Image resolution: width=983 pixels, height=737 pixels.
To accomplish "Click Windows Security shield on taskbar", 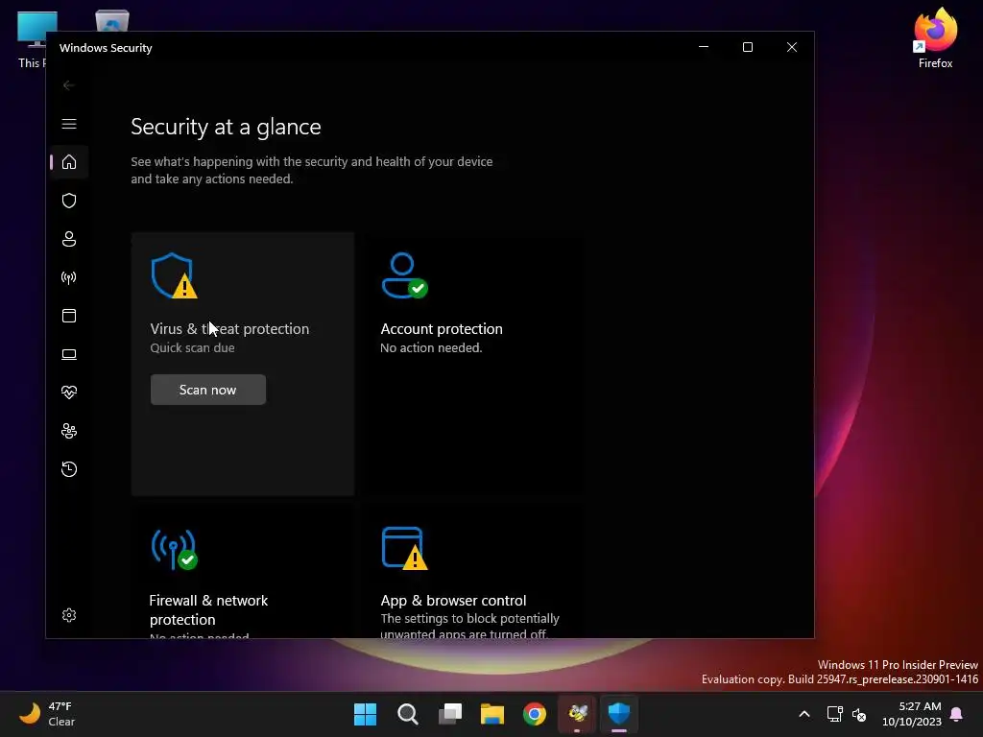I will (619, 714).
